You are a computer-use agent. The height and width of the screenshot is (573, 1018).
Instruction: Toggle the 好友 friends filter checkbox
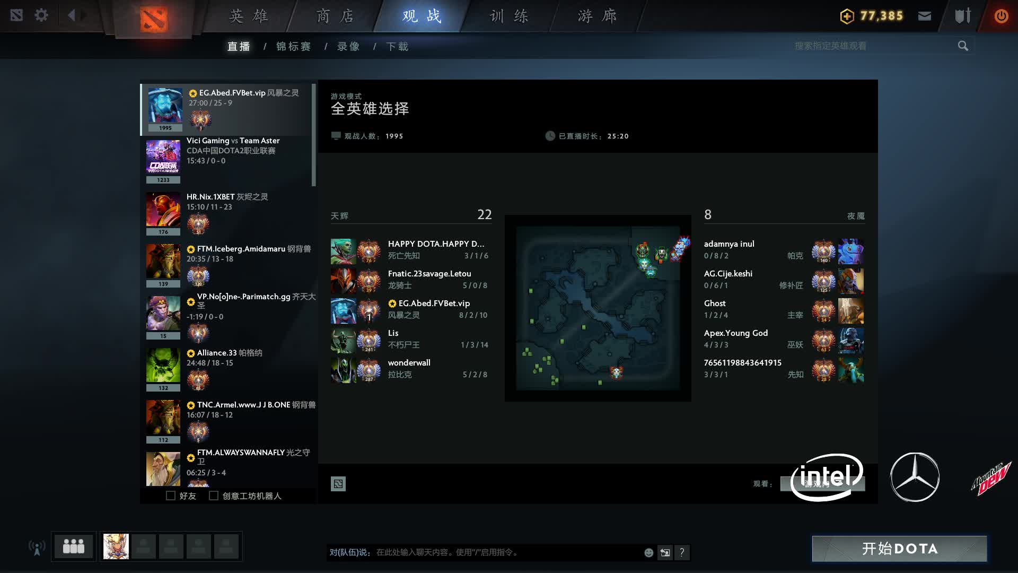coord(171,496)
